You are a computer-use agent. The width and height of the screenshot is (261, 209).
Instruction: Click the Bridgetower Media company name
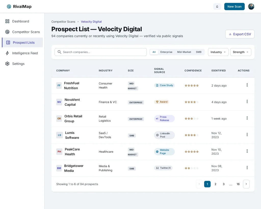click(74, 168)
